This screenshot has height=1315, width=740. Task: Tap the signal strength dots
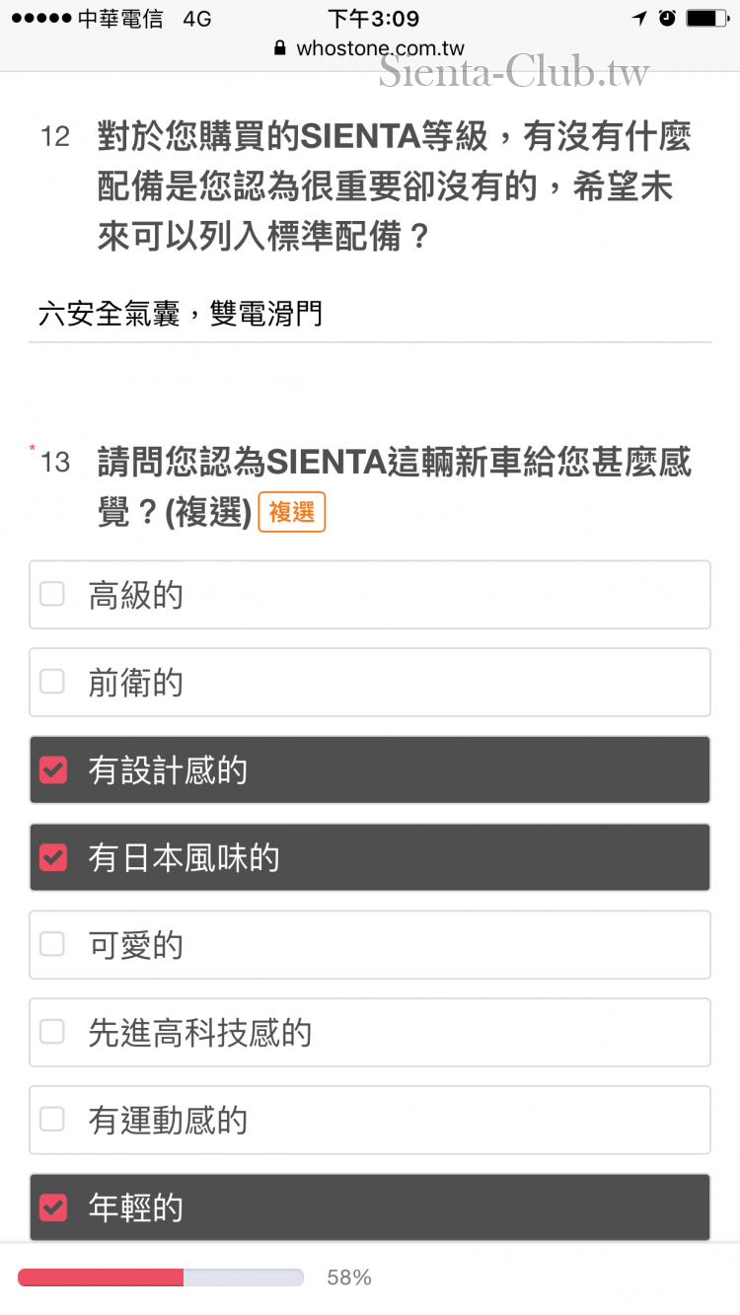[x=38, y=19]
